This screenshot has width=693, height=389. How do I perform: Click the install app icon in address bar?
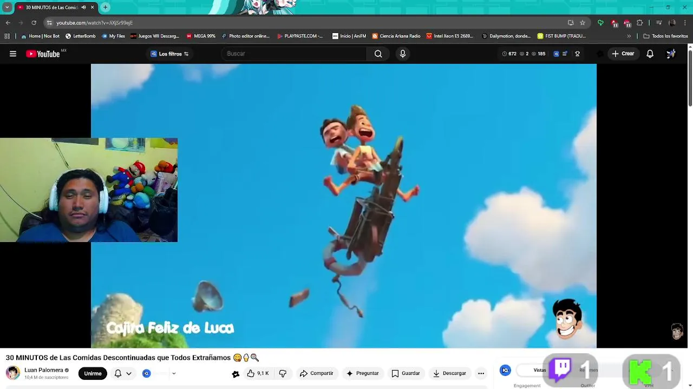coord(571,23)
